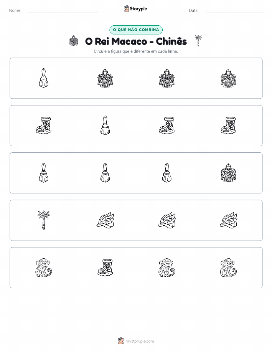Viewport: 272px width, 352px height.
Task: Click the last monkey in the bottom row
Action: 228,268
